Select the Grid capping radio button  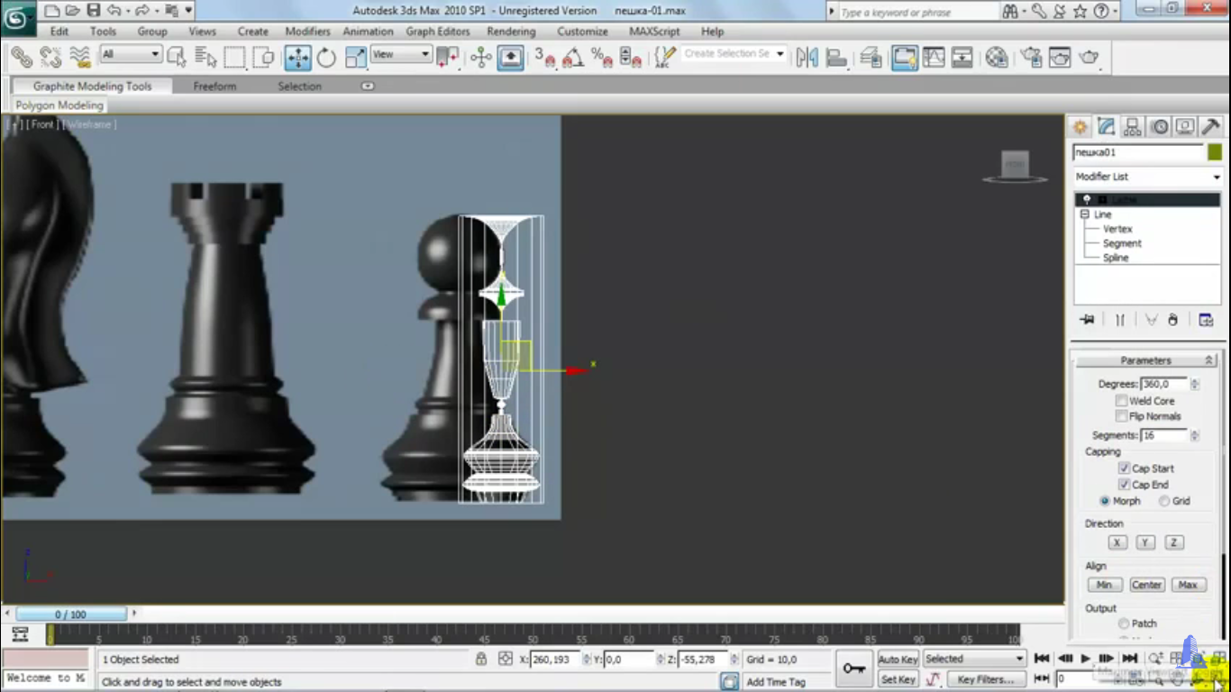(1164, 501)
